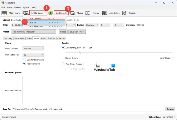Expand the Presets toolbar dropdown arrow
177x120 pixels.
click(138, 13)
